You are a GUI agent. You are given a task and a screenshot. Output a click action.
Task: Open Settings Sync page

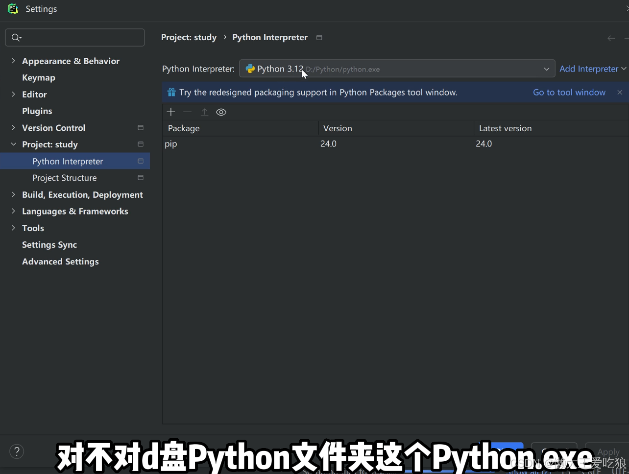point(49,244)
